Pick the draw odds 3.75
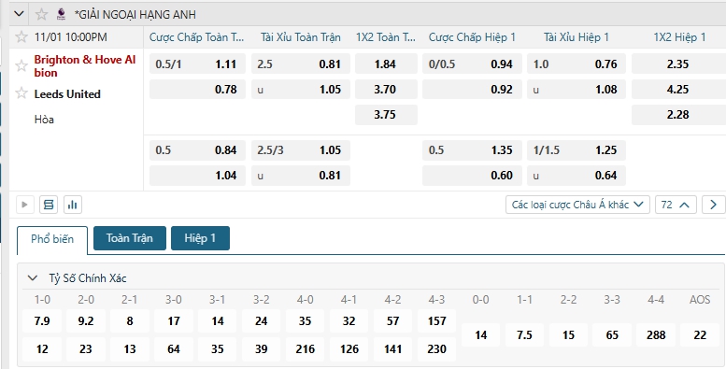 tap(386, 114)
